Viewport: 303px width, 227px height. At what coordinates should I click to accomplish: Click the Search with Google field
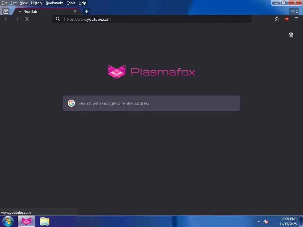151,103
